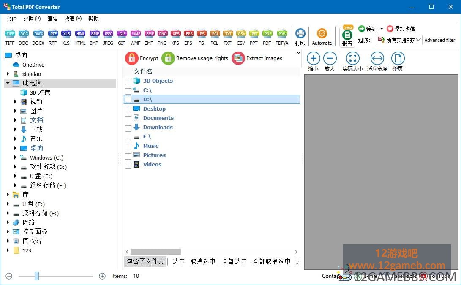The width and height of the screenshot is (461, 285).
Task: Click Extract images
Action: tap(257, 58)
